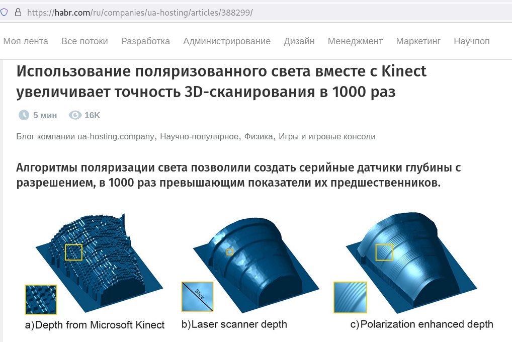Click the padlock site security icon
Image resolution: width=512 pixels, height=342 pixels.
[18, 13]
